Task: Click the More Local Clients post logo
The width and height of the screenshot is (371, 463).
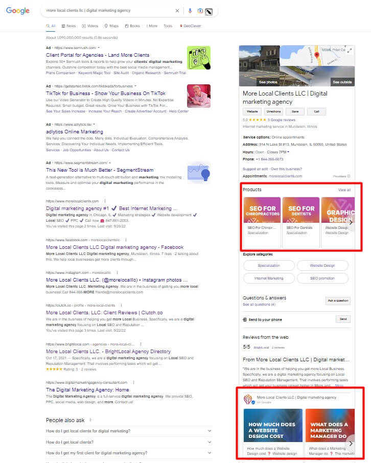Action: click(248, 399)
